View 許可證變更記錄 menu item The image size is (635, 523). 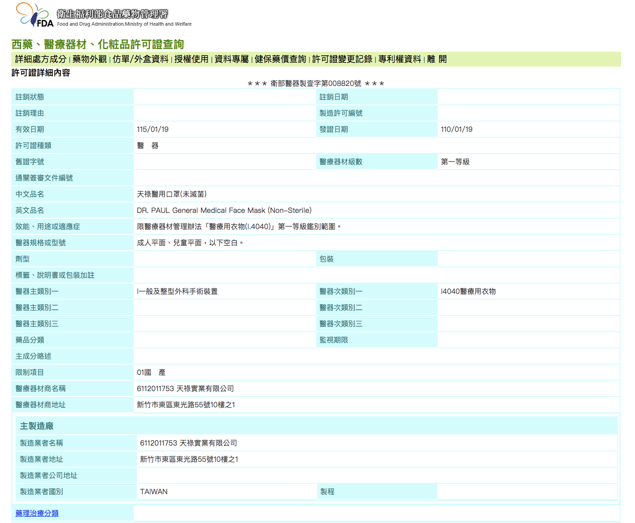point(342,59)
